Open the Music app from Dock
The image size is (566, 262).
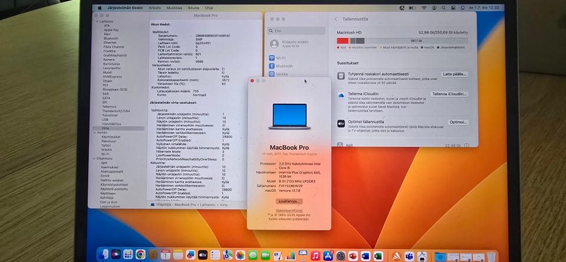pyautogui.click(x=315, y=256)
